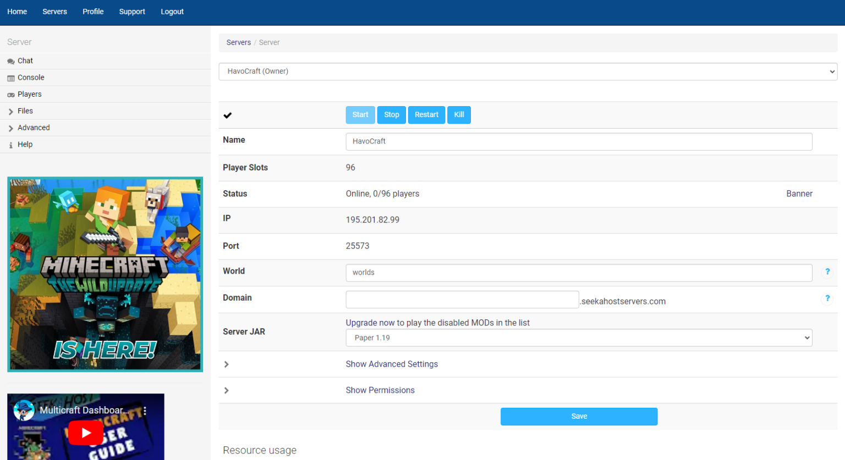845x460 pixels.
Task: Open the Chat section in the sidebar
Action: (x=25, y=60)
